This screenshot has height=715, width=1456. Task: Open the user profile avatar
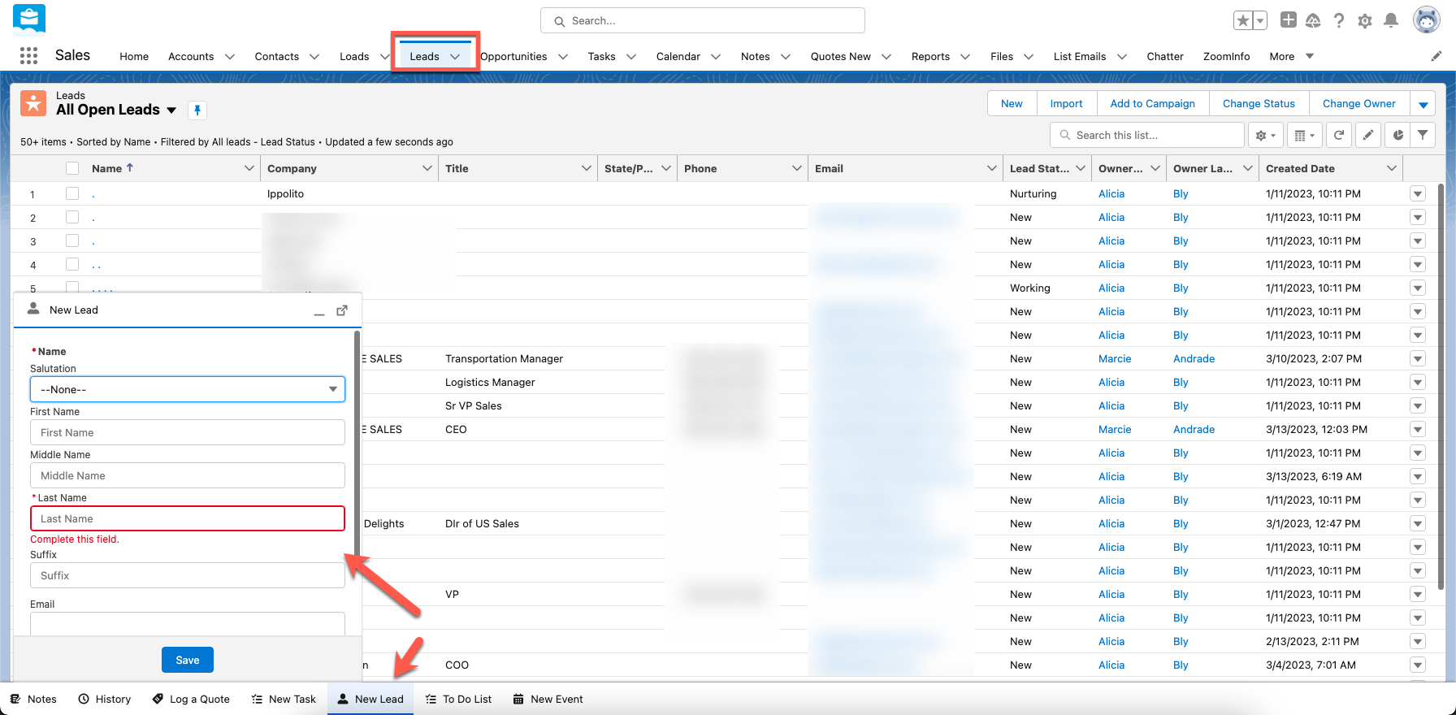pos(1426,19)
